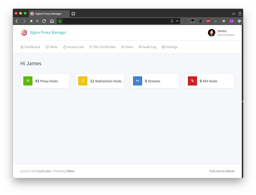Reload the page
Screen dimensions: 256x195
44,21
